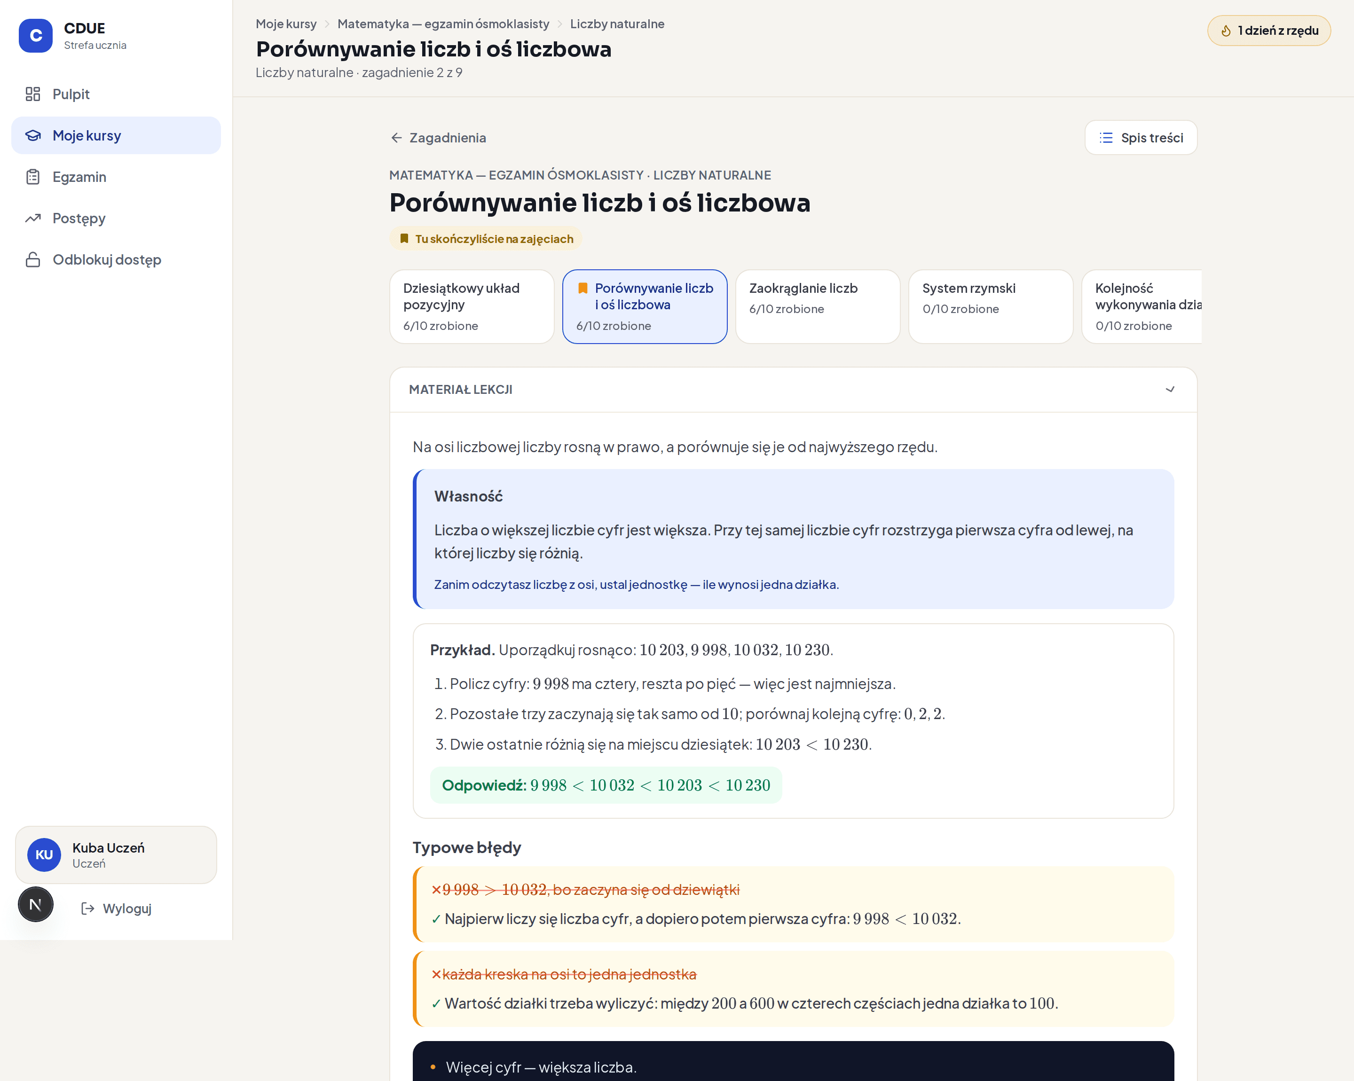Click the back arrow beside Zagadnienia

coord(396,138)
